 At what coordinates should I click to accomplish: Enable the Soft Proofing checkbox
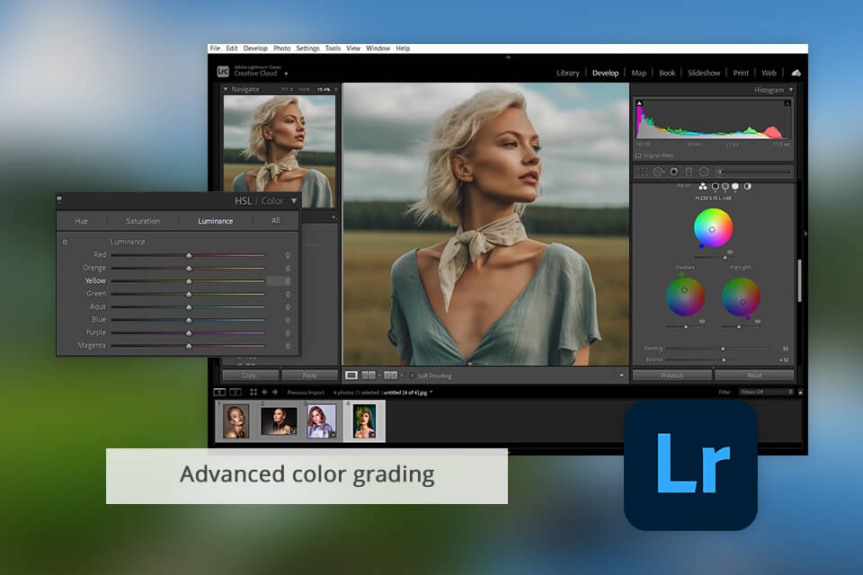click(413, 376)
